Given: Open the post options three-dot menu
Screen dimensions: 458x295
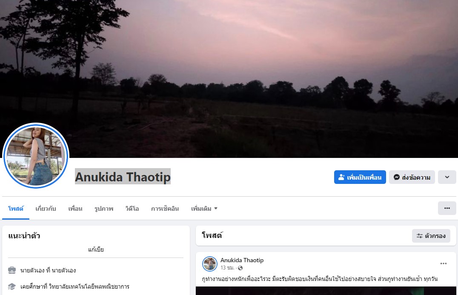Looking at the screenshot, I should tap(444, 263).
